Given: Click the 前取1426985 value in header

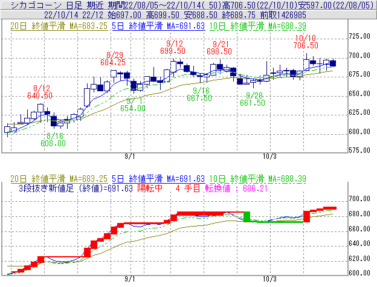Looking at the screenshot, I should coord(283,15).
